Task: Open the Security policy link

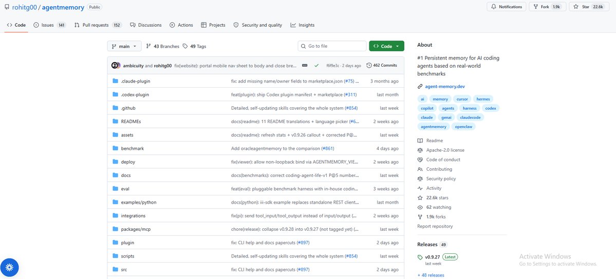Action: point(441,179)
